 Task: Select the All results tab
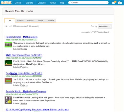point(10,21)
